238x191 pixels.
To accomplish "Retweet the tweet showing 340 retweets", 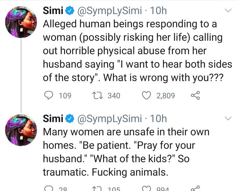I will (97, 95).
